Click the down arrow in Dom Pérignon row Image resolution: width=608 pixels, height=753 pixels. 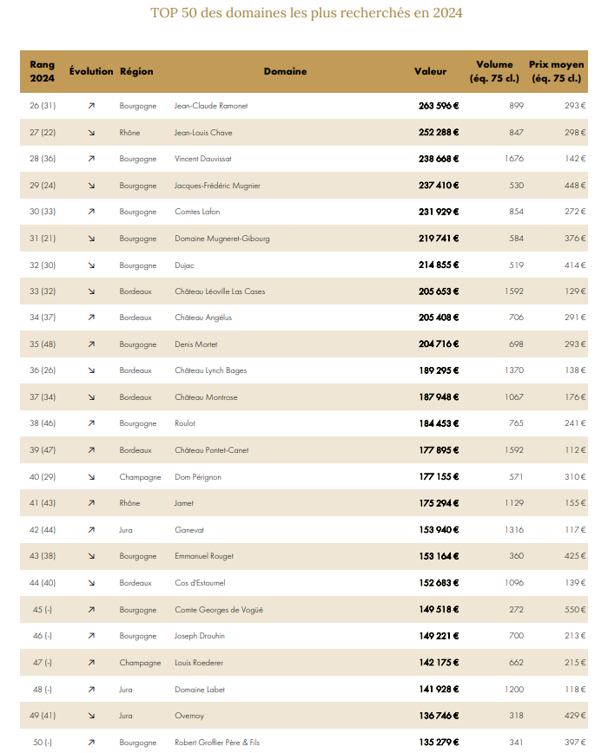[x=91, y=477]
